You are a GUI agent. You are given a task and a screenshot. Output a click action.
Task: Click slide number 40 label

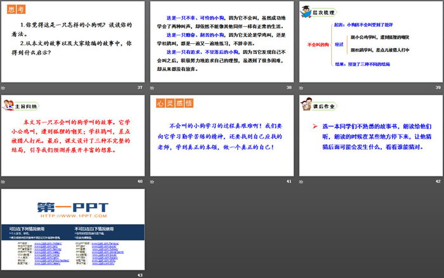click(140, 181)
